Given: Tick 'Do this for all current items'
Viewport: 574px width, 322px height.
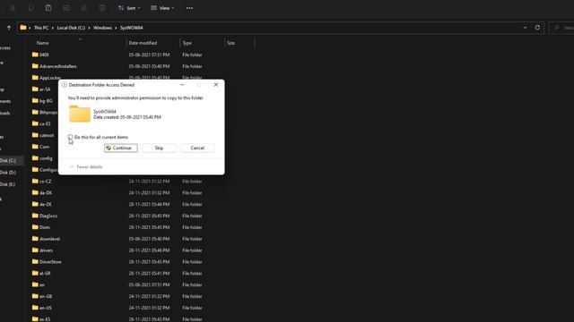Looking at the screenshot, I should click(70, 137).
